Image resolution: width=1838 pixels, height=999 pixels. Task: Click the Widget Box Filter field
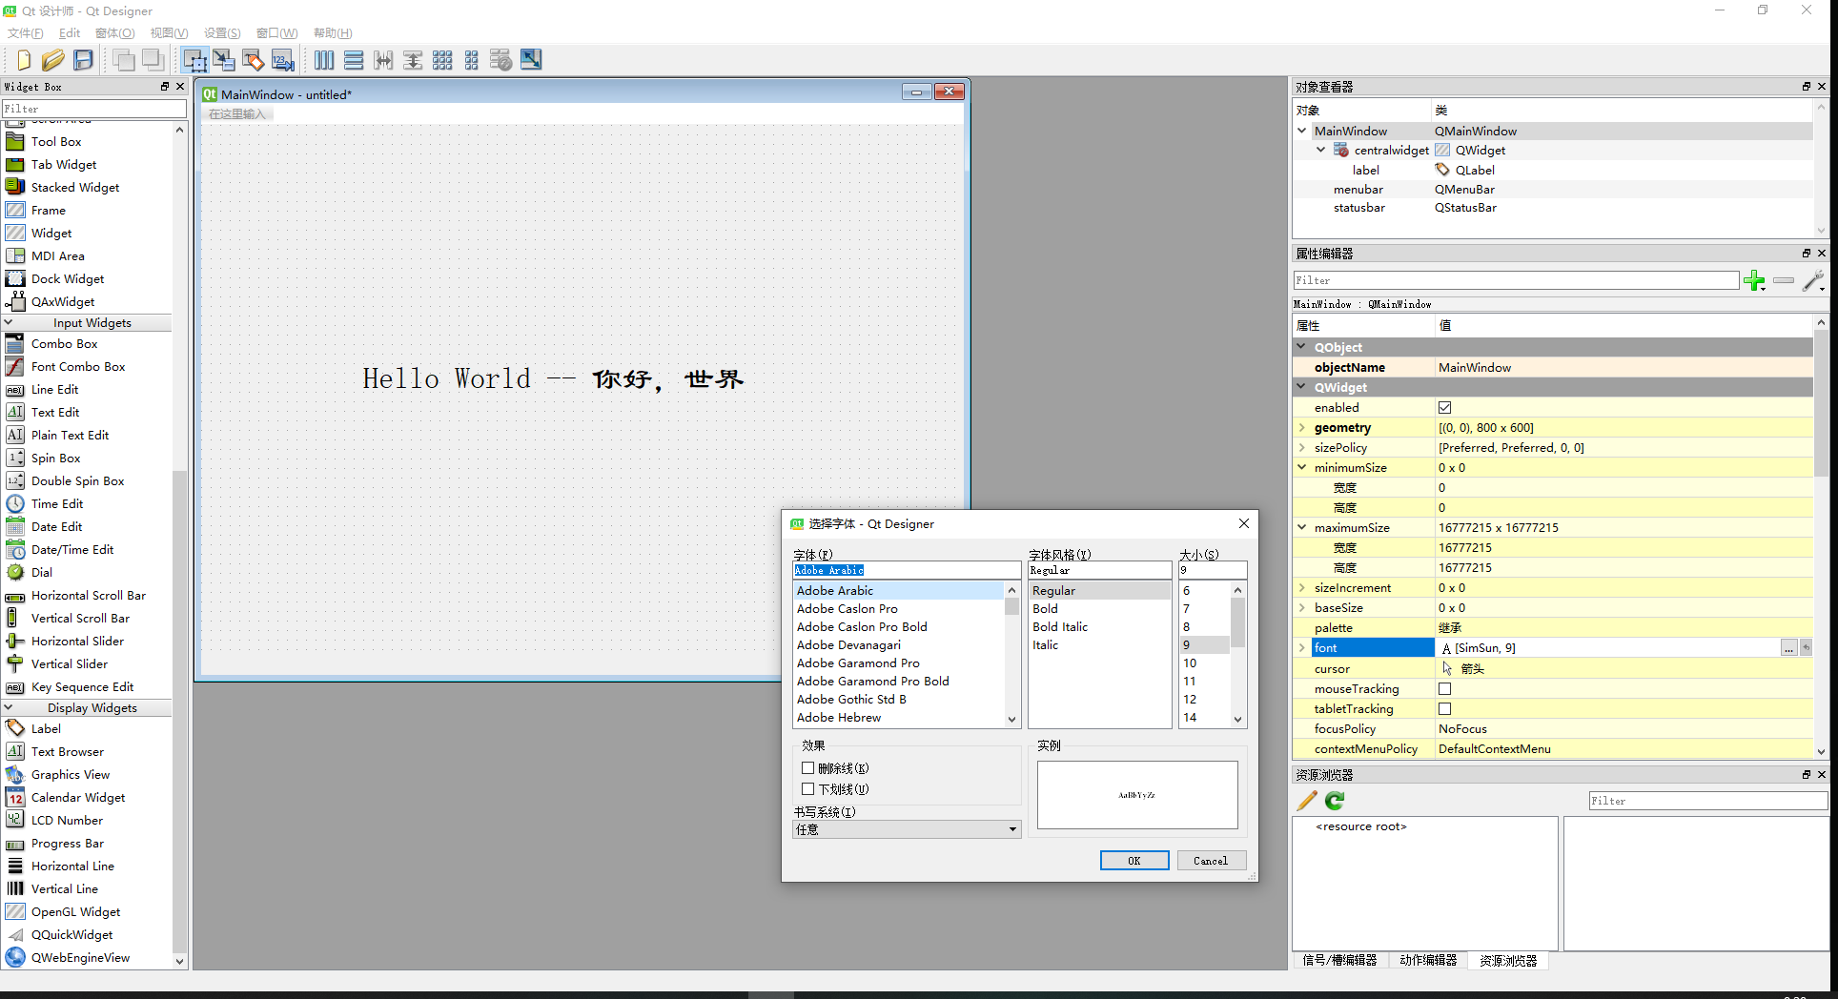pyautogui.click(x=93, y=109)
